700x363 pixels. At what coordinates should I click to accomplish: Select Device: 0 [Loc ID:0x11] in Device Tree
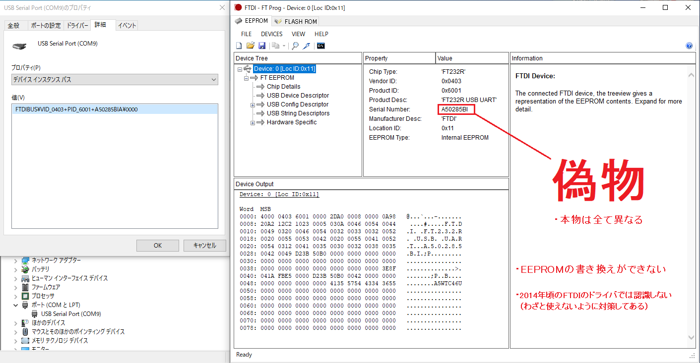tap(284, 69)
